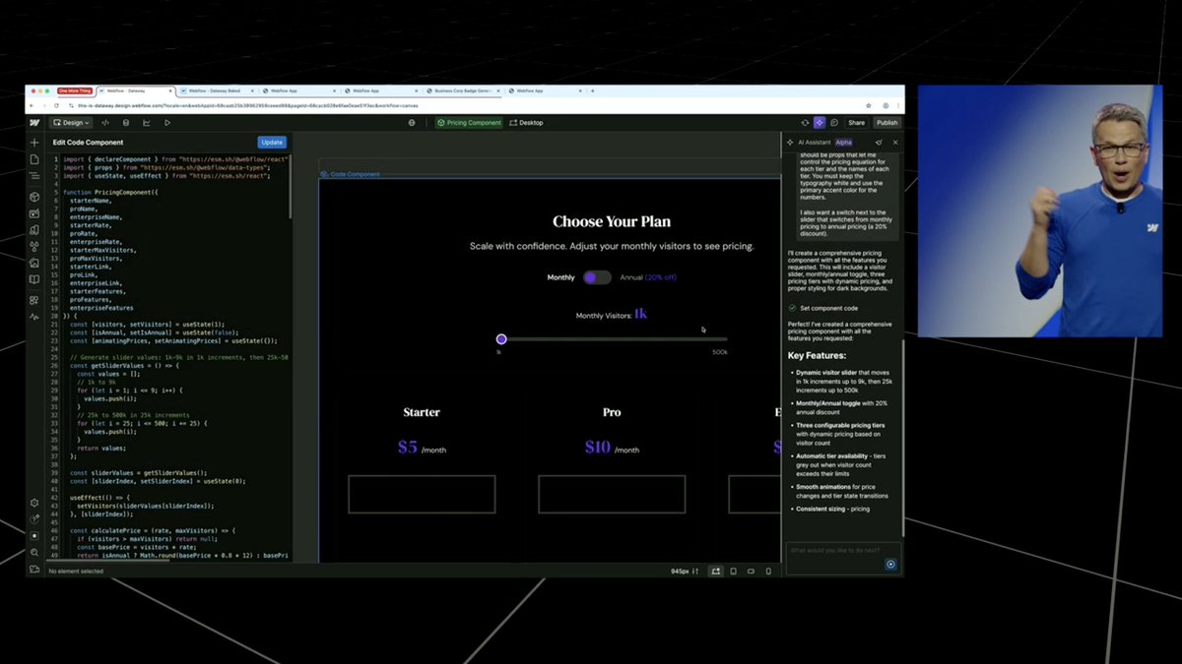Click the 'Code Component' canvas label

pos(351,174)
